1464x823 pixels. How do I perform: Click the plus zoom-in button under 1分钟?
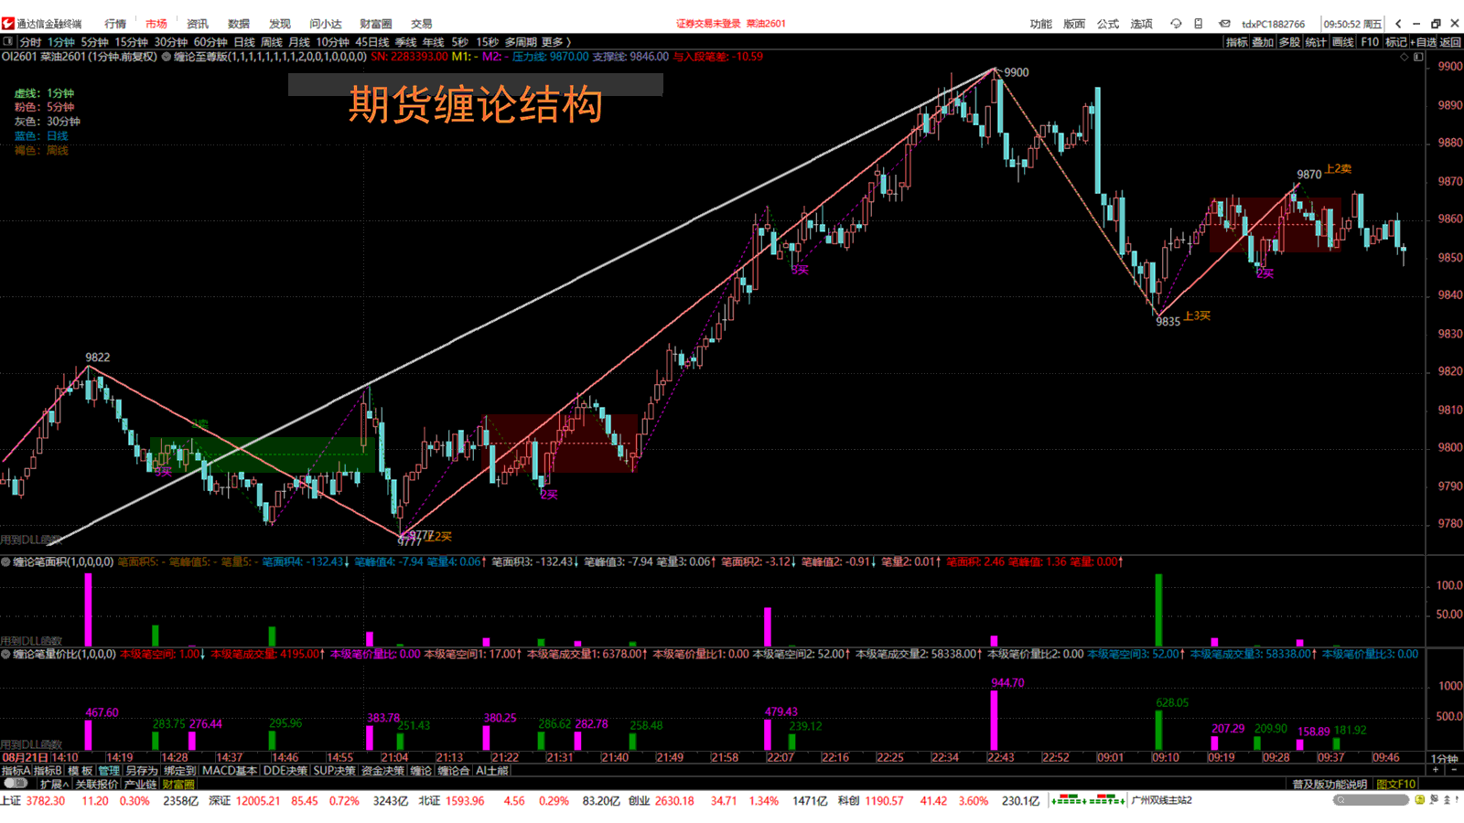[x=1436, y=771]
